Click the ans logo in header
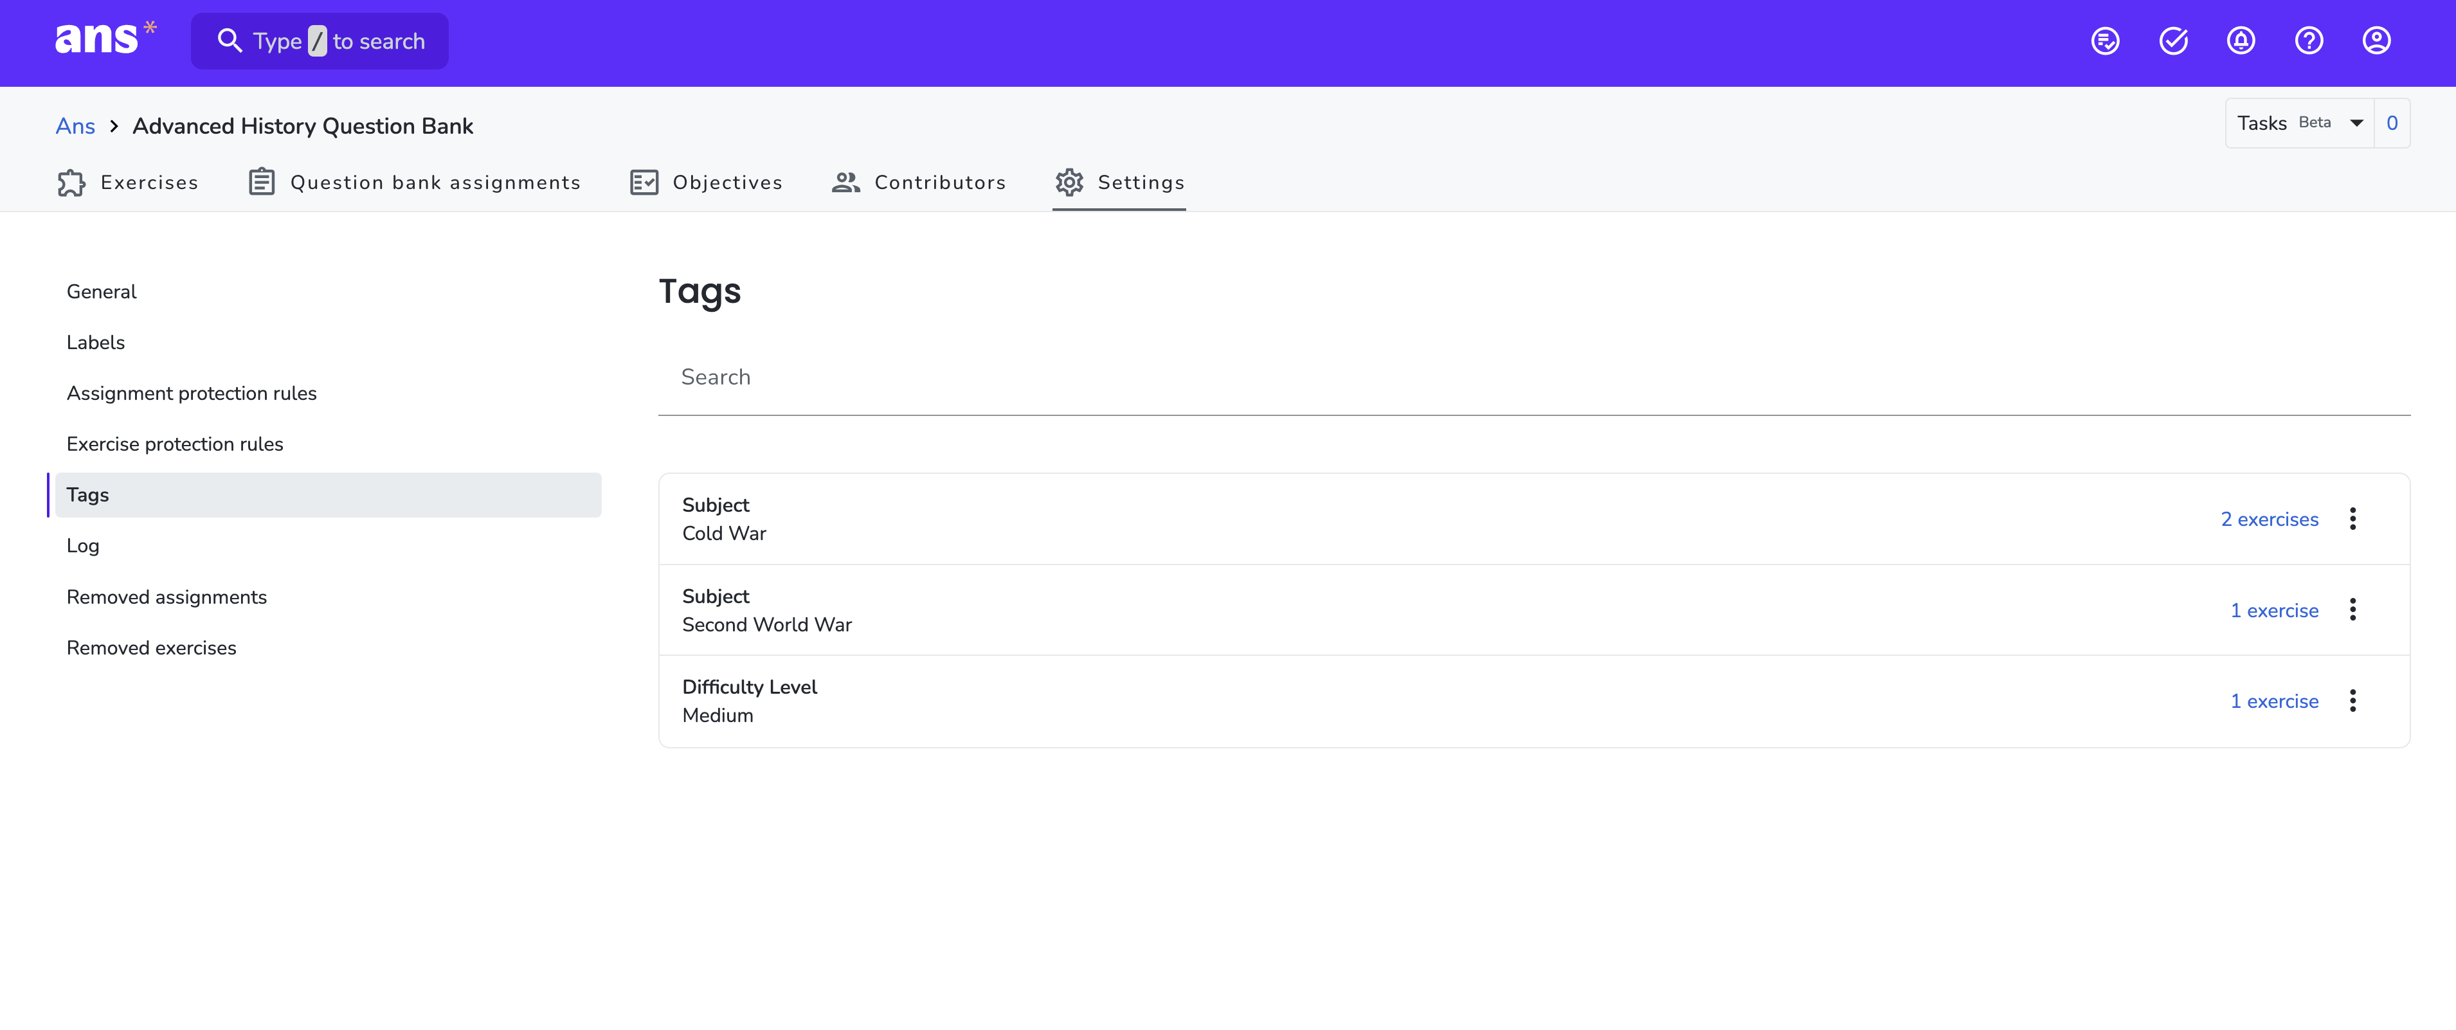The image size is (2456, 1030). pyautogui.click(x=105, y=39)
